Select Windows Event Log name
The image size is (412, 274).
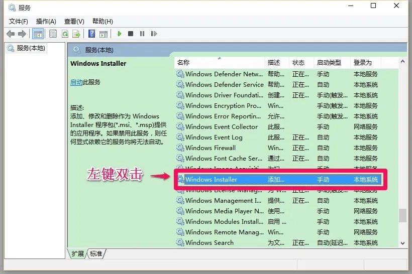pos(214,138)
